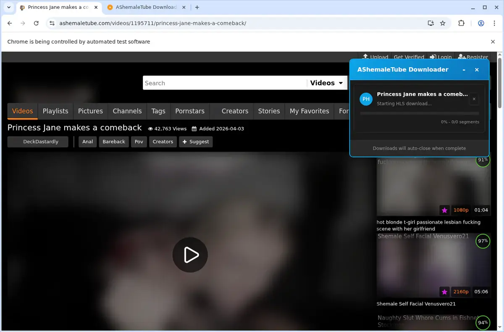The width and height of the screenshot is (504, 332).
Task: Click the Get Verified link
Action: tap(409, 57)
